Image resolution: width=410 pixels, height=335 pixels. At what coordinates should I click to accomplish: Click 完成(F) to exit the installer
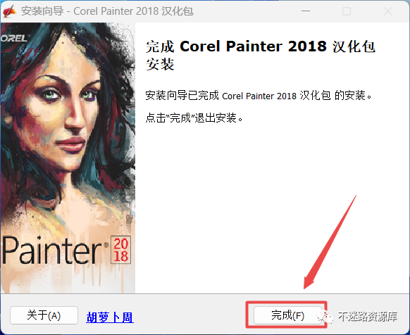[x=287, y=315]
